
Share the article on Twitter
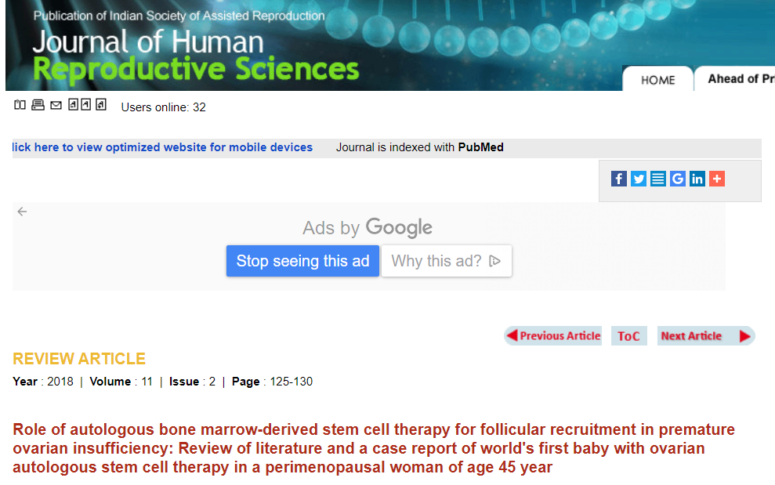(x=639, y=179)
